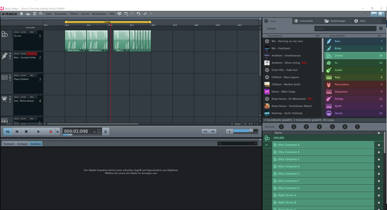Select pitch level 3 under Tonstufe
The width and height of the screenshot is (387, 210).
[x=306, y=127]
